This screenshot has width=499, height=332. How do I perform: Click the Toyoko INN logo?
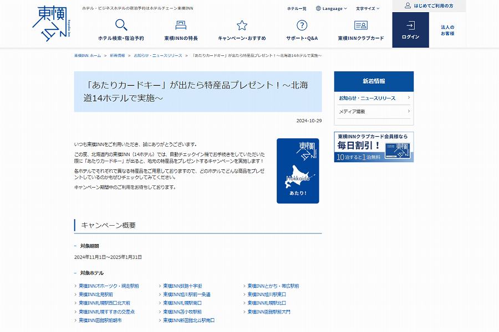pos(52,24)
